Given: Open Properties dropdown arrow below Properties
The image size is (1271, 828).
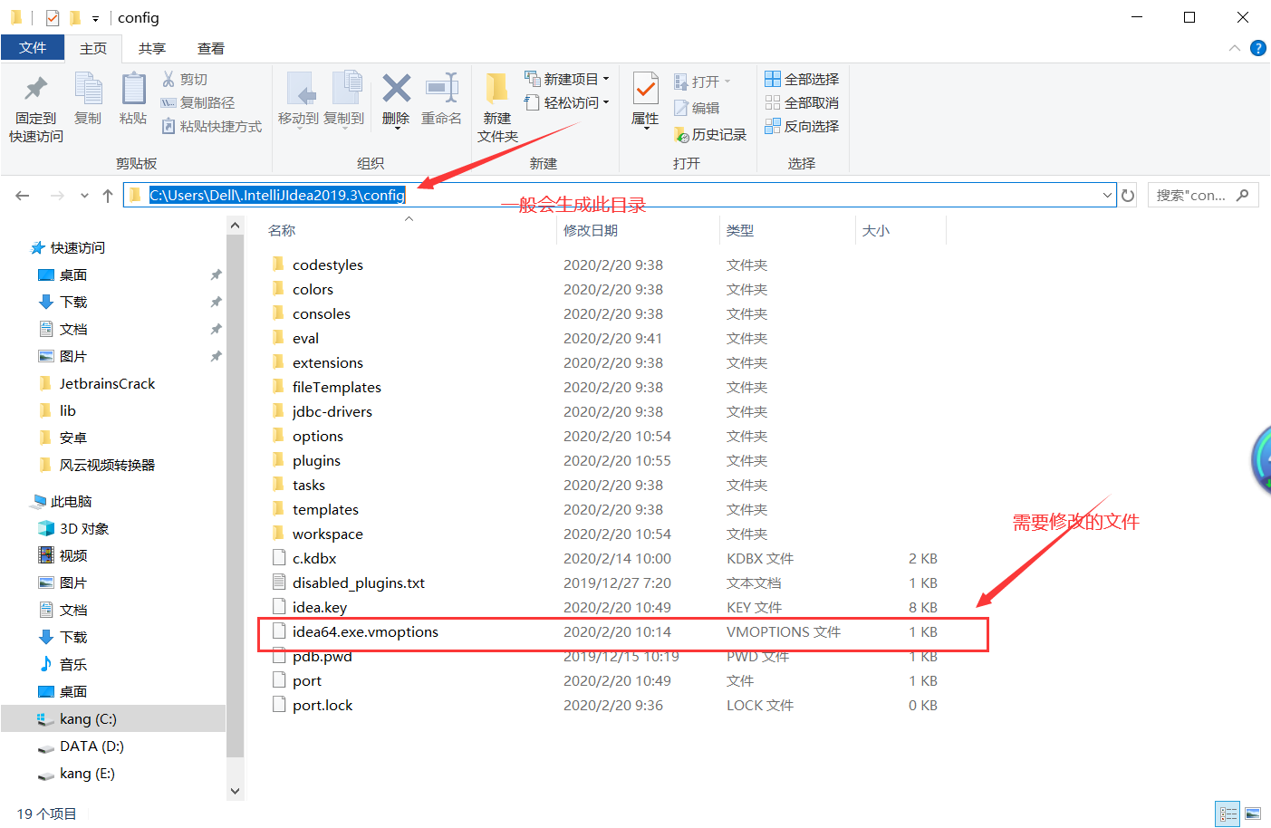Looking at the screenshot, I should pos(645,130).
